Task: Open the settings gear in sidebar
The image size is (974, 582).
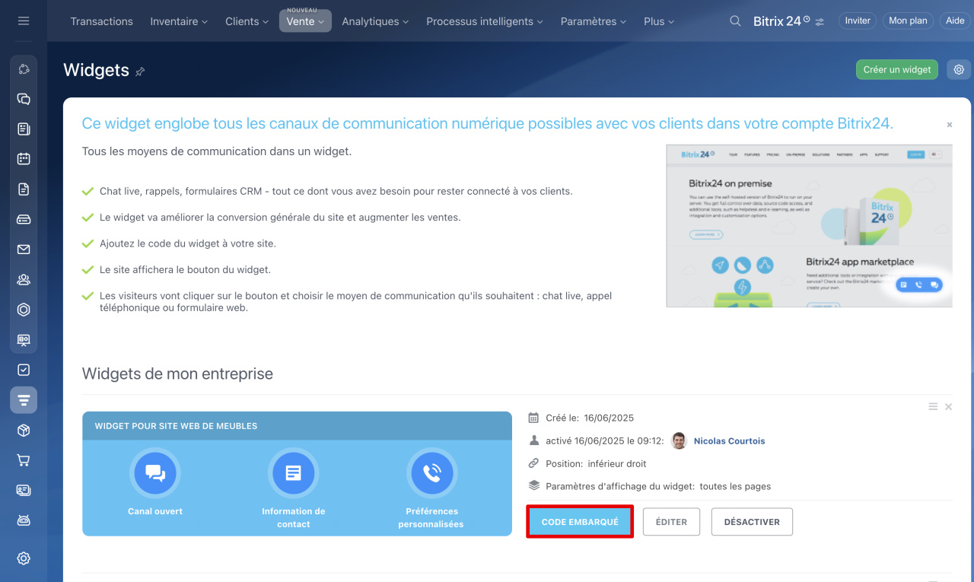Action: pyautogui.click(x=24, y=558)
